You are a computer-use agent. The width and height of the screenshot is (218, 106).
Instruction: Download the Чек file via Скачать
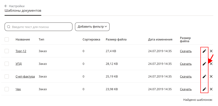tap(186, 89)
